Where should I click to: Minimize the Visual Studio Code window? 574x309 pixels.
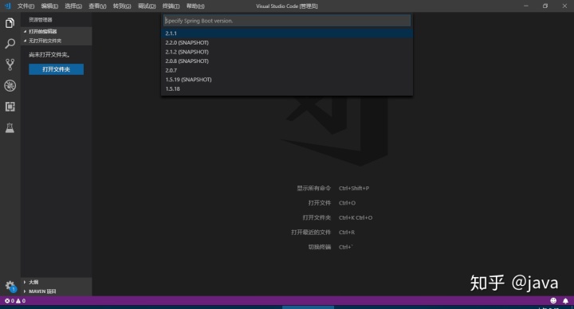[x=526, y=6]
